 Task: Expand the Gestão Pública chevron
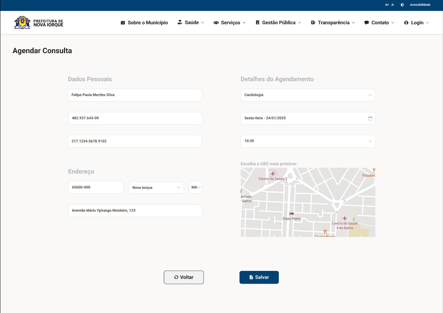click(x=299, y=23)
